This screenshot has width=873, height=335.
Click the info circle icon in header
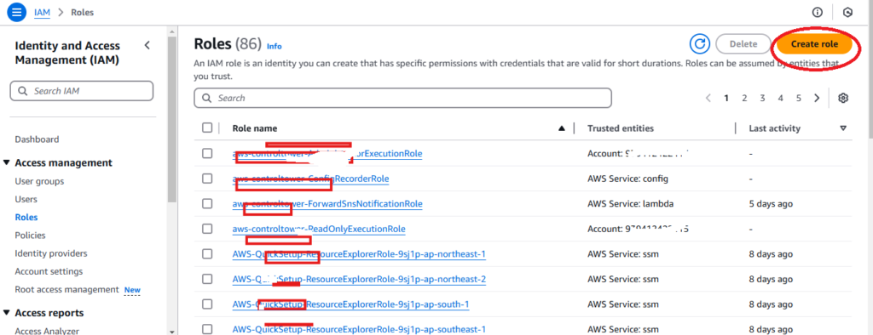tap(818, 12)
